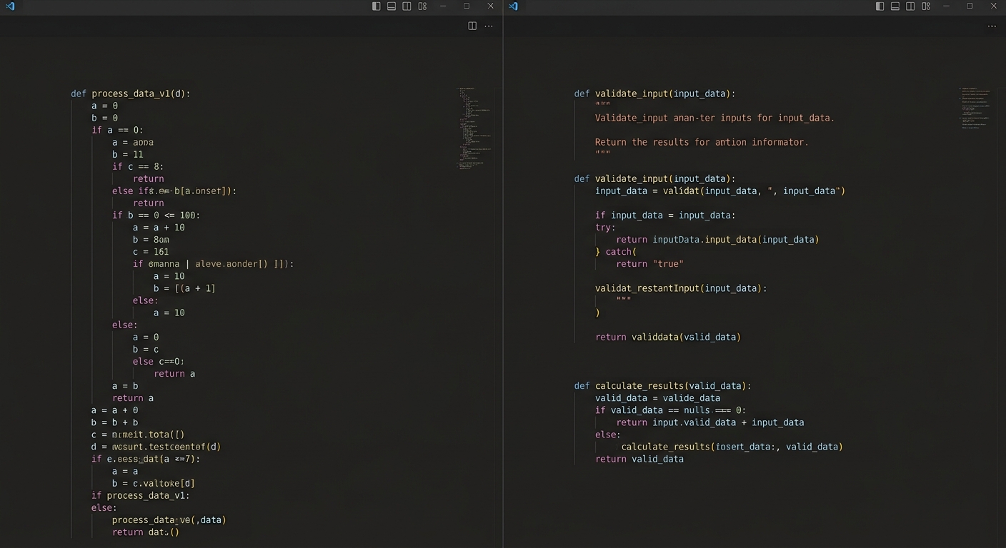Click 'if b == 0 <= 100:' line
The width and height of the screenshot is (1006, 548).
click(x=156, y=215)
